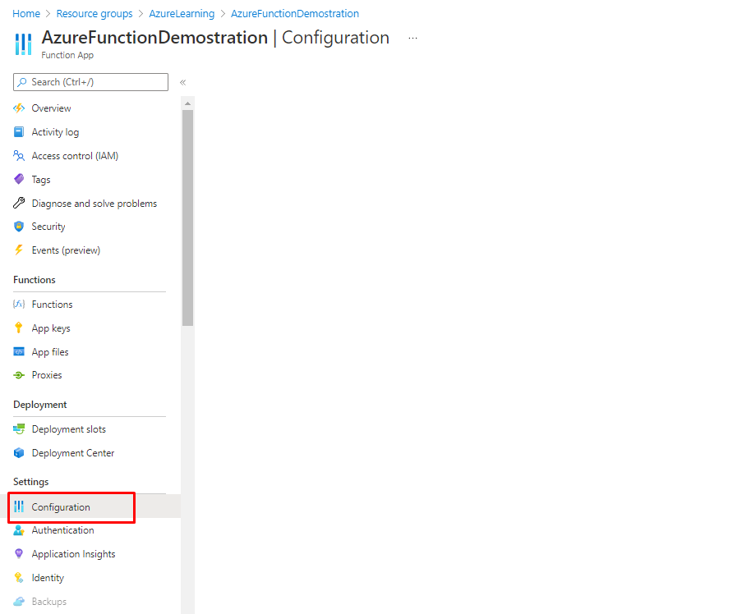Image resolution: width=751 pixels, height=614 pixels.
Task: Click the Activity log book icon
Action: 19,131
